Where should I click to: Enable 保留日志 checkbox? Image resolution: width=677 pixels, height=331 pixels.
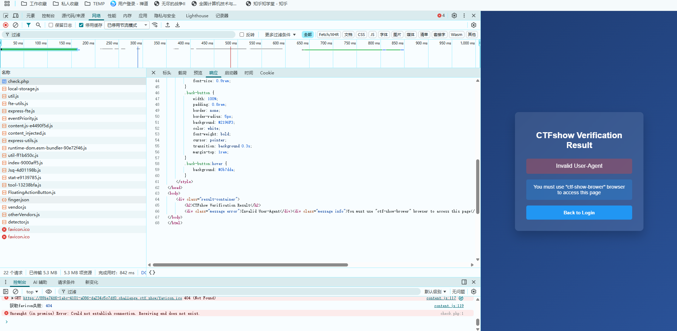pyautogui.click(x=51, y=25)
